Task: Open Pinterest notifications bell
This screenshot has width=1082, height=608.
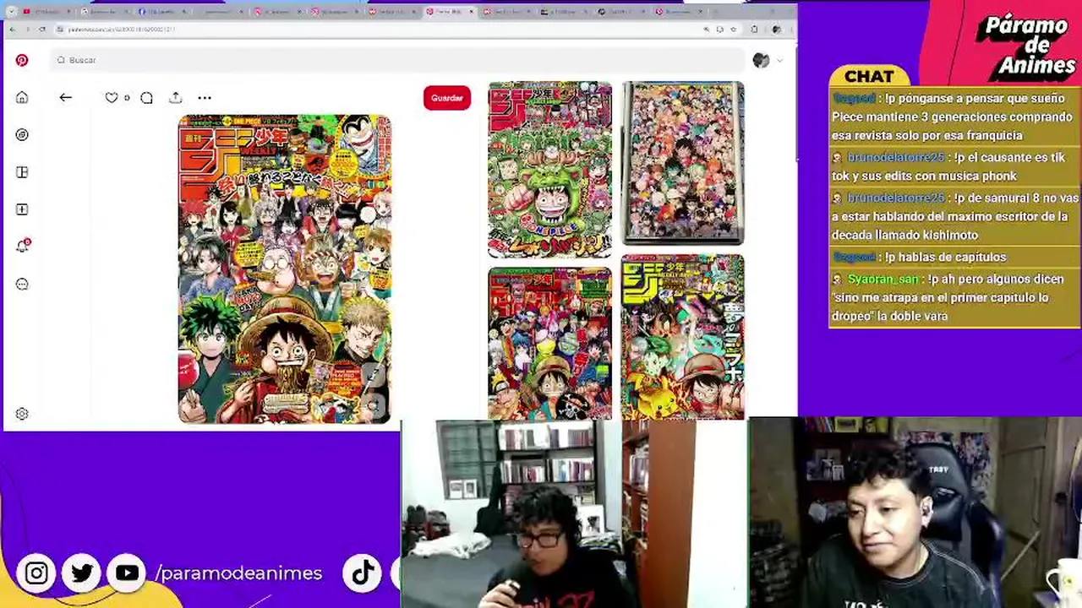Action: click(23, 246)
